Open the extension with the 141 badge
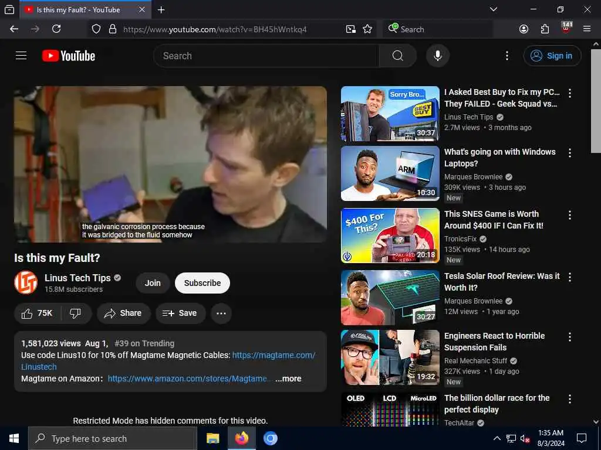Image resolution: width=601 pixels, height=450 pixels. 566,28
